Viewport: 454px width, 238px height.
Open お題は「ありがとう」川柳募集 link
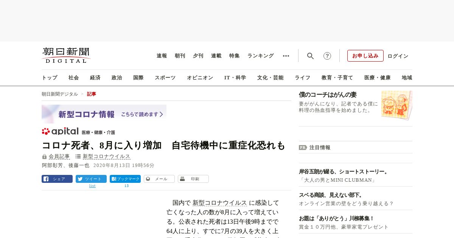(336, 219)
